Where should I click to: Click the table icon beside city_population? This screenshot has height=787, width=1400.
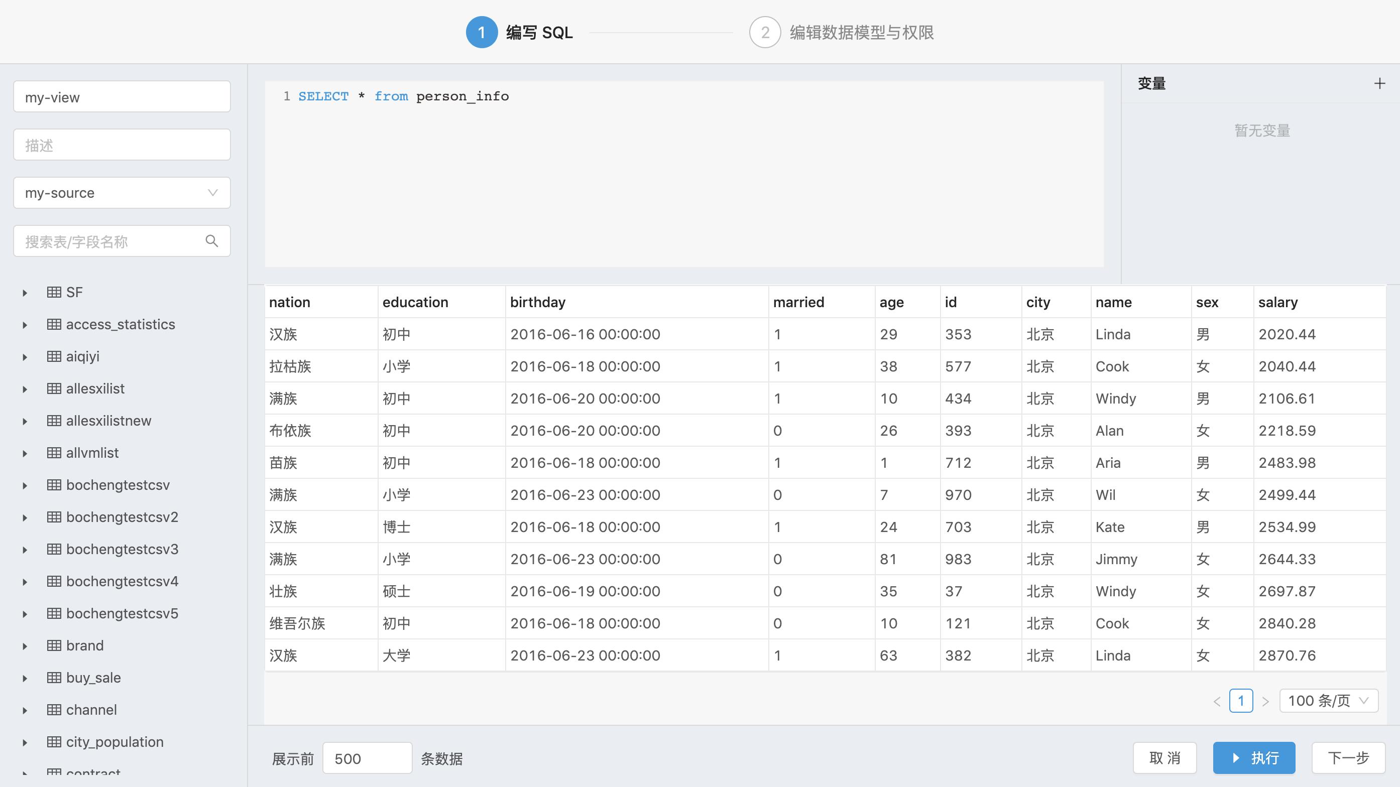[54, 741]
